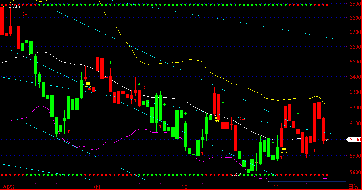Click the 買 signal before the 09 month start
The height and width of the screenshot is (190, 362).
(x=88, y=85)
